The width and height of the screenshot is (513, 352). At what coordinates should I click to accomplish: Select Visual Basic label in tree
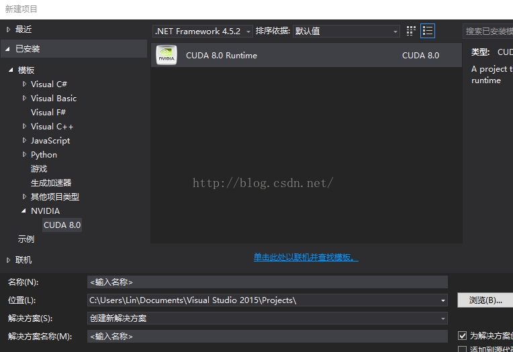point(54,99)
